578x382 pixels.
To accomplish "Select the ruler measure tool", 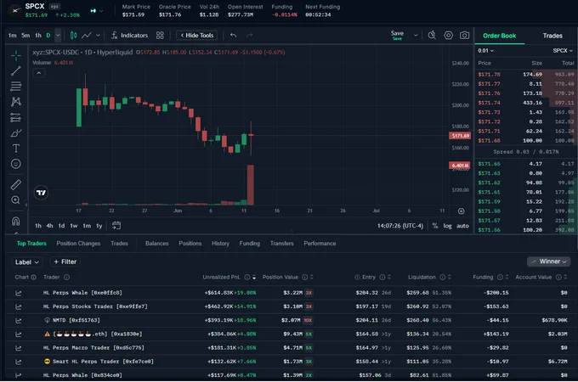I will pyautogui.click(x=16, y=184).
